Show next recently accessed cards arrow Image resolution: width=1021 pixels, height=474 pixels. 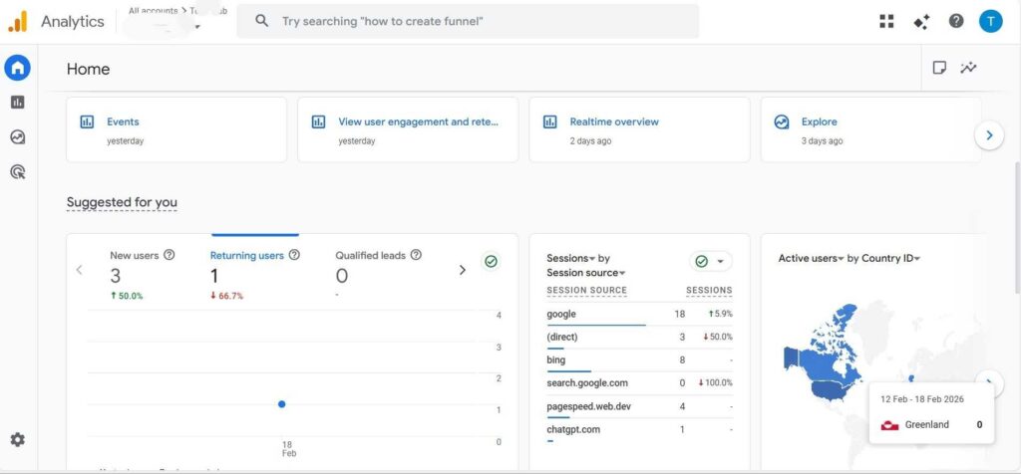(x=989, y=135)
